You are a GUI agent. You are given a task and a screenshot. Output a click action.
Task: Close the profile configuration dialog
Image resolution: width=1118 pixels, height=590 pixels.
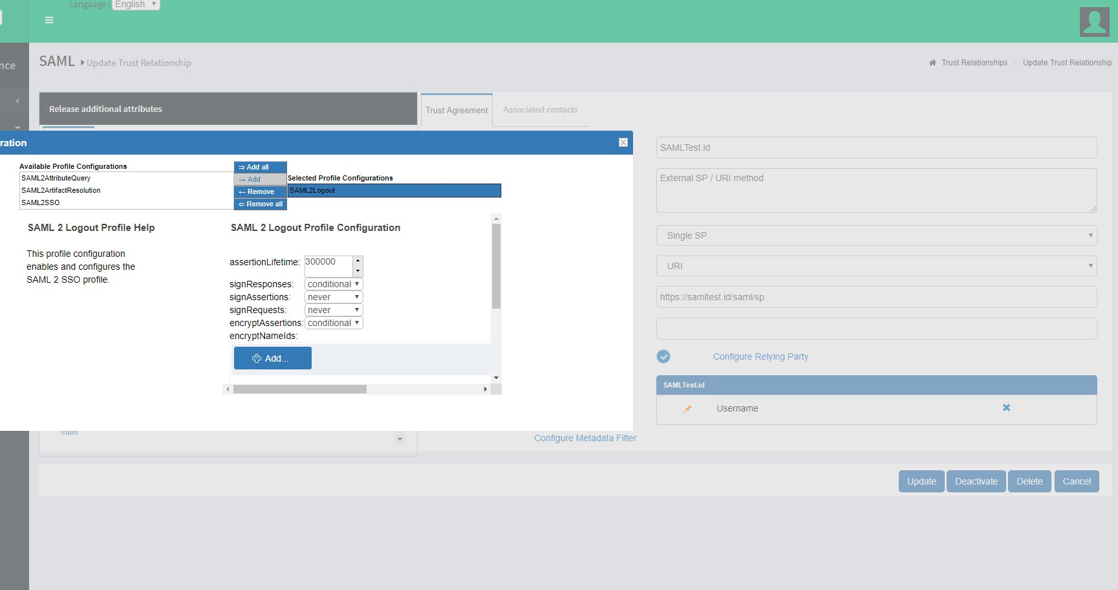623,142
